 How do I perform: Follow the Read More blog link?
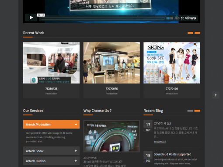pyautogui.click(x=160, y=142)
